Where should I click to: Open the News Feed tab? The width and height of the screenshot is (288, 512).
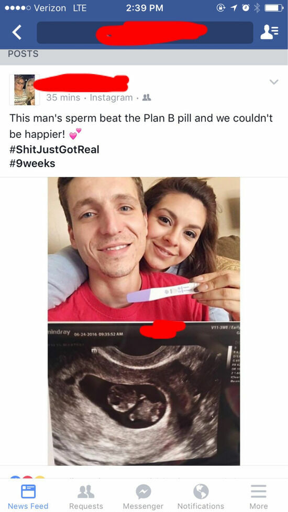pyautogui.click(x=28, y=496)
